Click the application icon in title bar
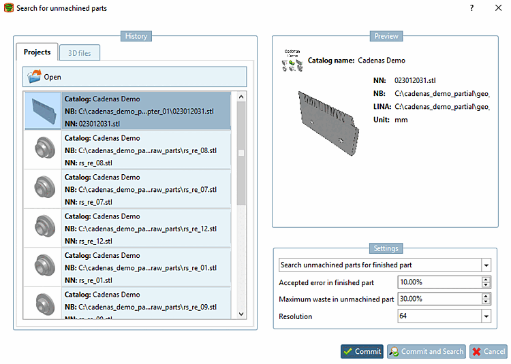Screen dimensions: 511x364 (x=8, y=8)
